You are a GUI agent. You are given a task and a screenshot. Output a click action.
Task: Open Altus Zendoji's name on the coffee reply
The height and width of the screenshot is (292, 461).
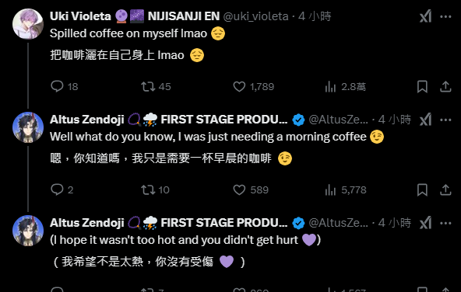pyautogui.click(x=87, y=120)
